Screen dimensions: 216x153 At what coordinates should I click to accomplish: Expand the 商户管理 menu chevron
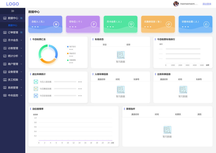21,64
